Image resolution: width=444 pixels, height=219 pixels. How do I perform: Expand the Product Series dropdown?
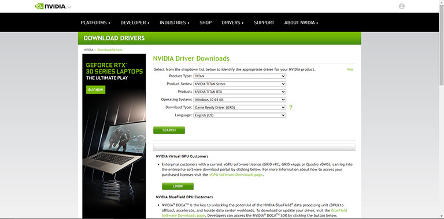pyautogui.click(x=239, y=84)
